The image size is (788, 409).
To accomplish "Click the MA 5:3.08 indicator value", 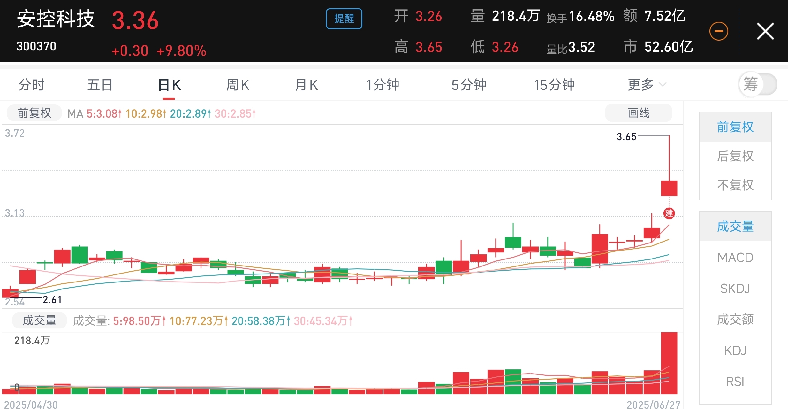I will [x=104, y=113].
